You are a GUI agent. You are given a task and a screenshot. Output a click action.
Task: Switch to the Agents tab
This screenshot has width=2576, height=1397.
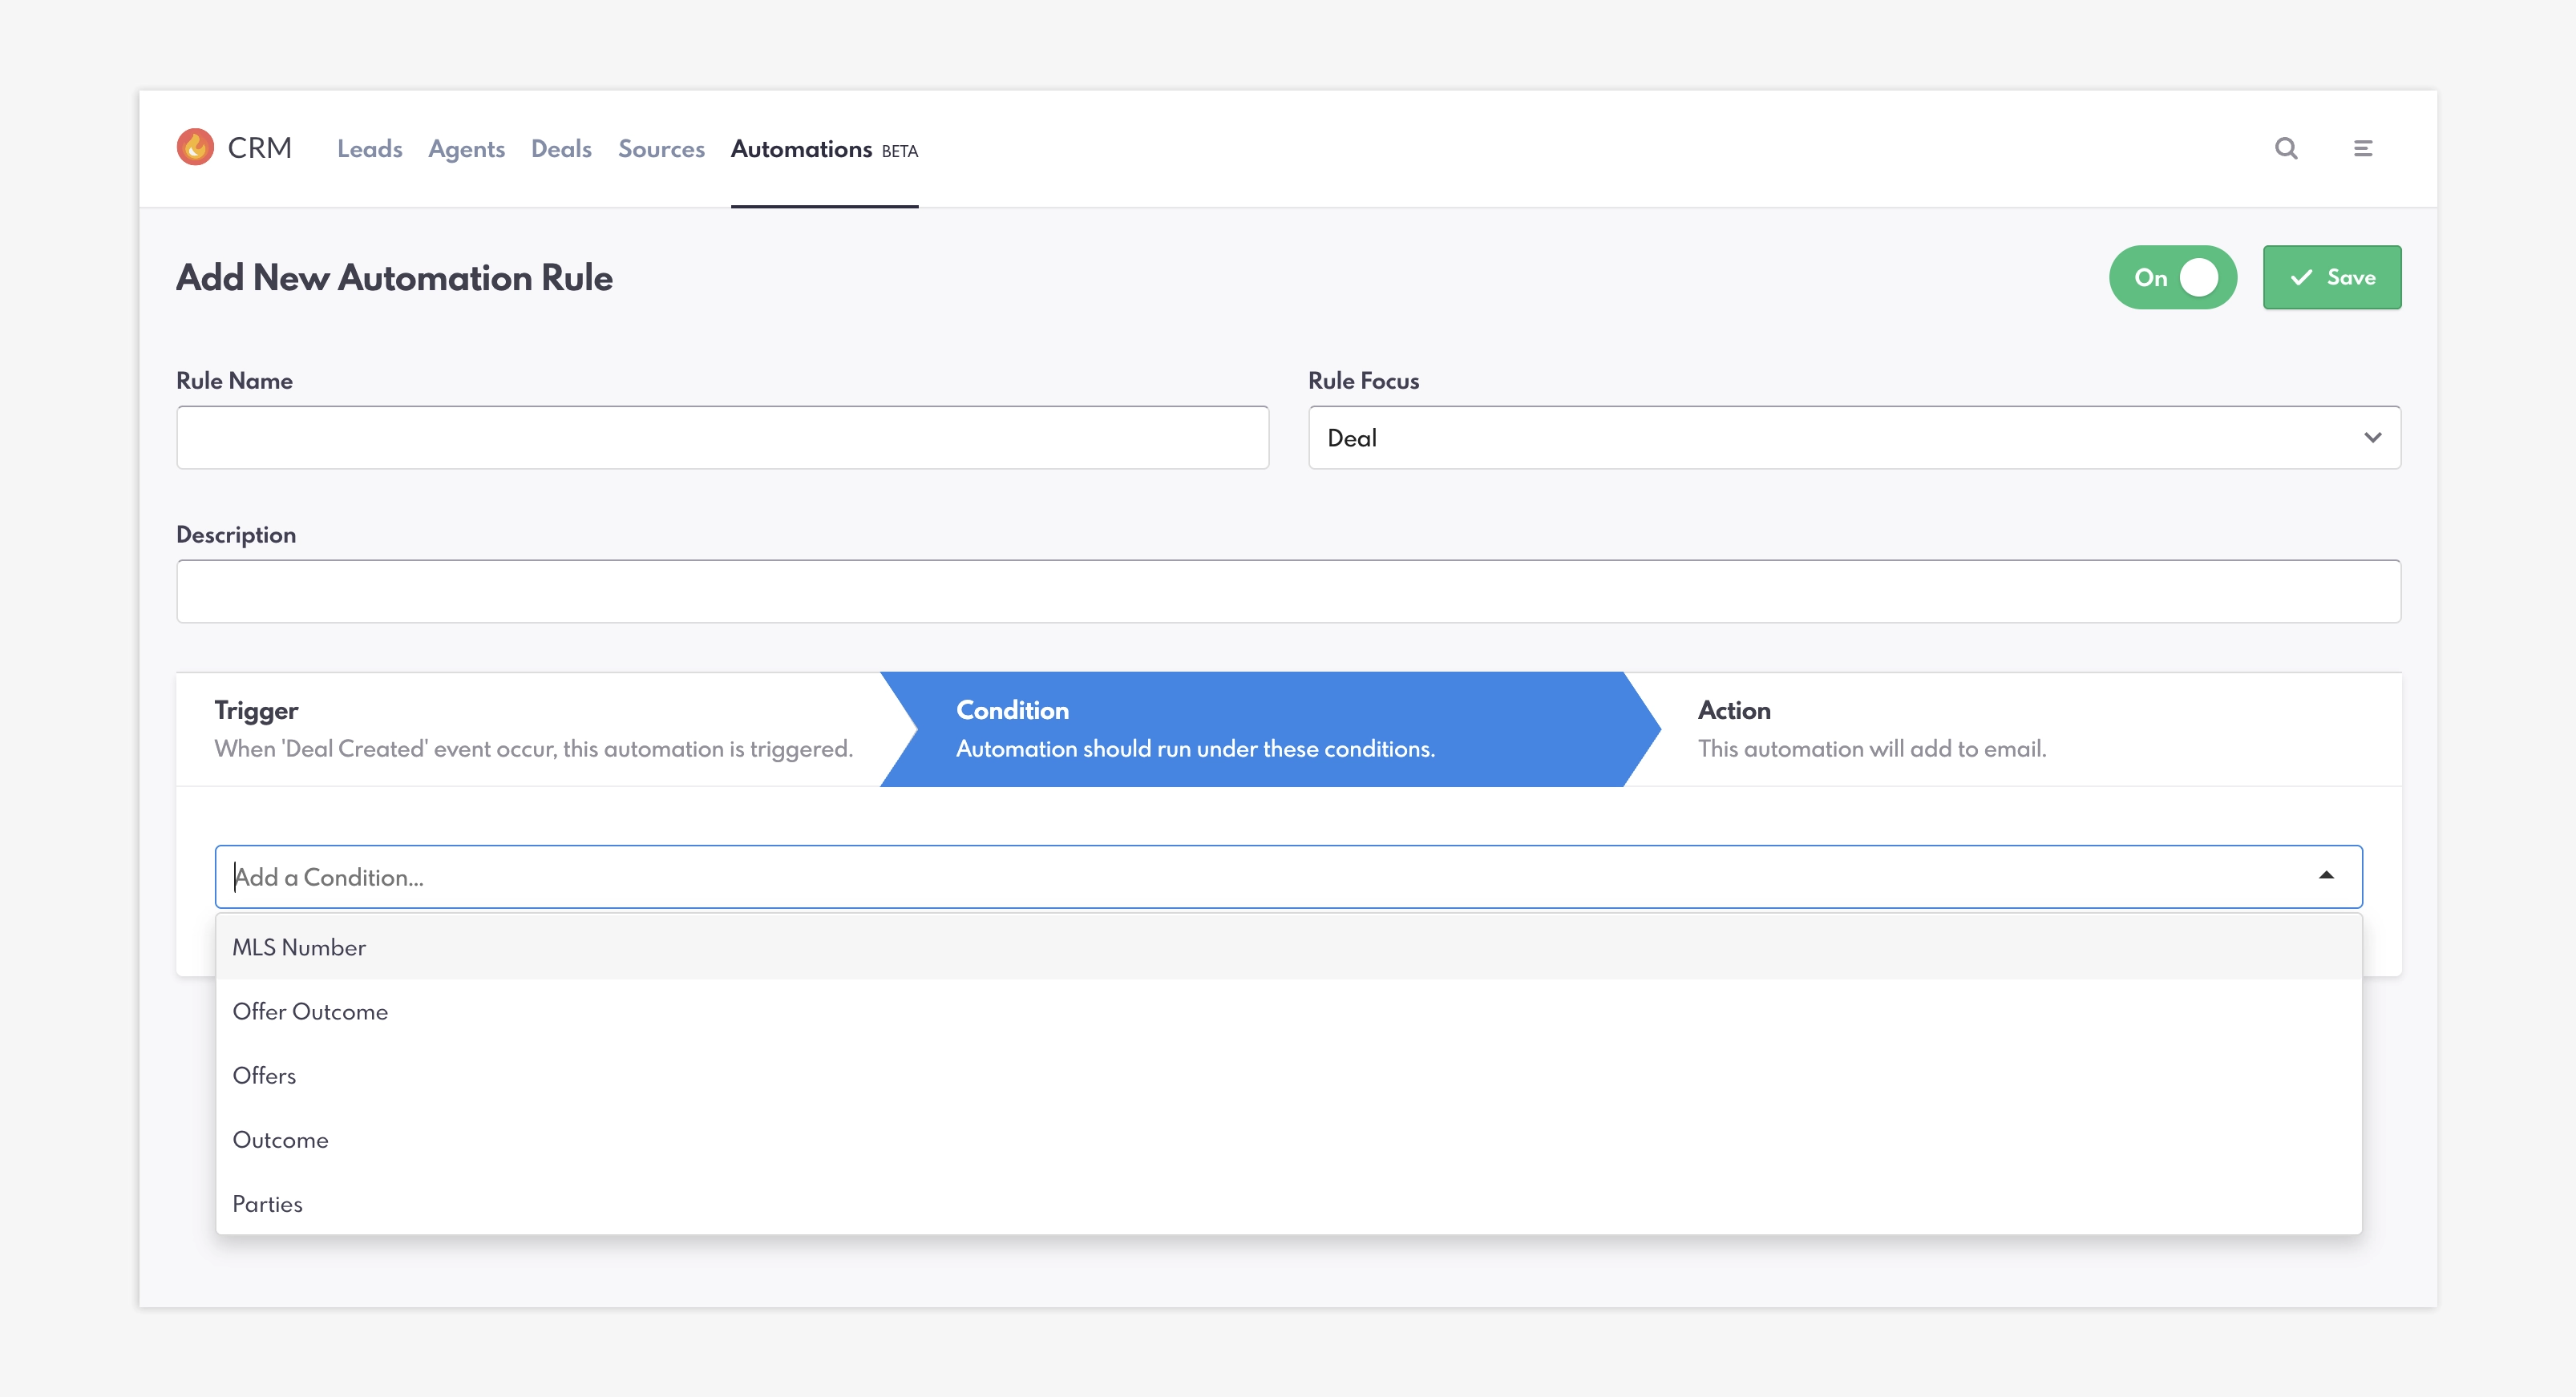(x=466, y=149)
